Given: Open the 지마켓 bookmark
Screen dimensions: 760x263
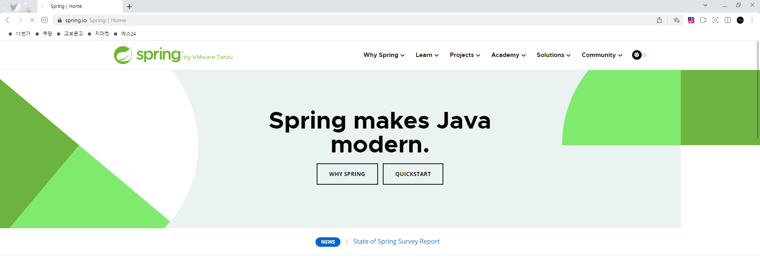Looking at the screenshot, I should [x=99, y=34].
